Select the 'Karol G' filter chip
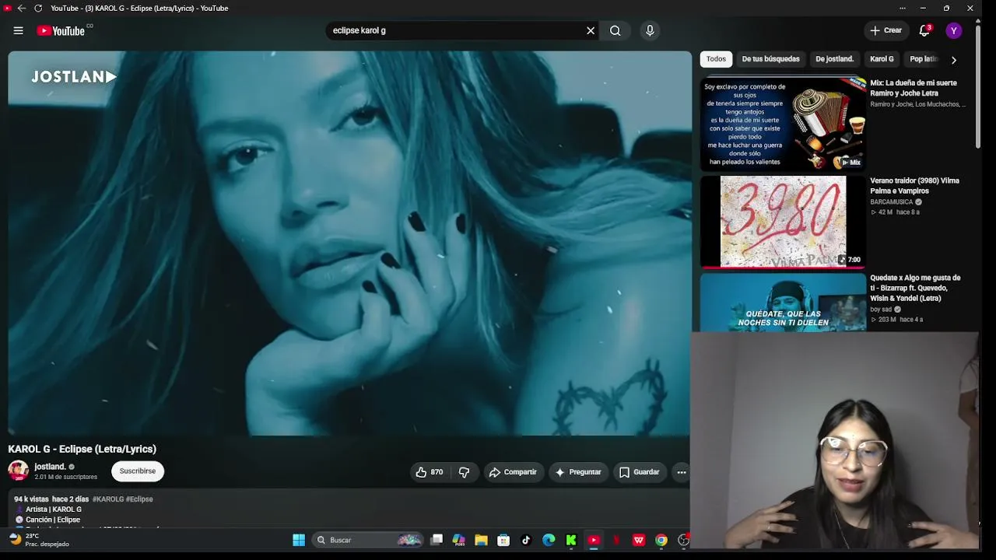 pos(882,59)
